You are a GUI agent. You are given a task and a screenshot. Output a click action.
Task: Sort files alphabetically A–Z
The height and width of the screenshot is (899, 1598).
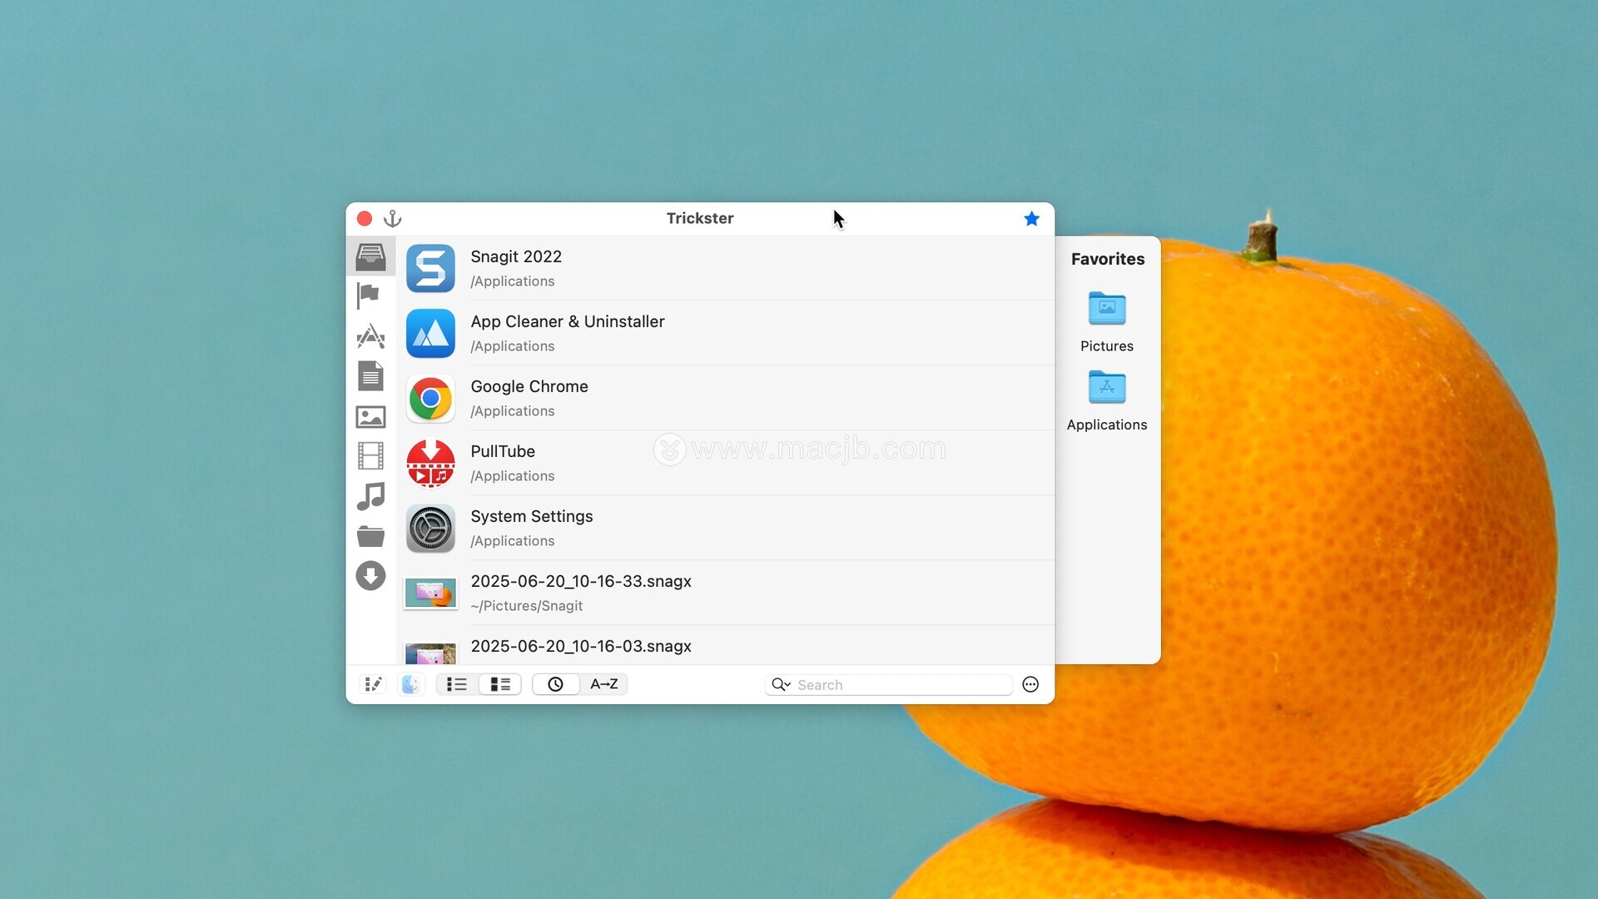click(x=604, y=684)
